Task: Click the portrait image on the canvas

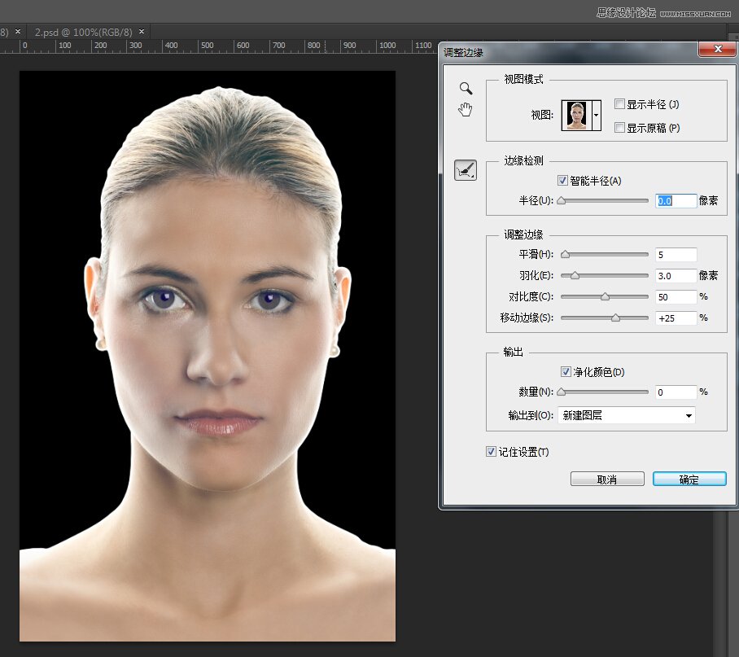Action: (x=208, y=356)
